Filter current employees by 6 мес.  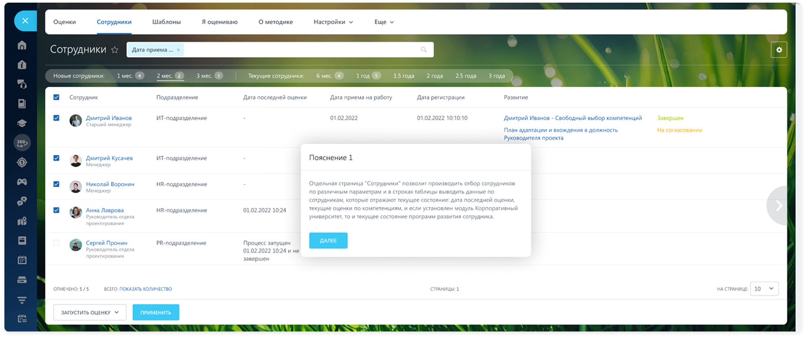pos(330,76)
